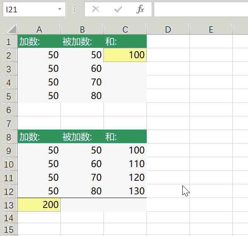Viewport: 248px width, 236px height.
Task: Select column B header
Action: click(x=82, y=29)
